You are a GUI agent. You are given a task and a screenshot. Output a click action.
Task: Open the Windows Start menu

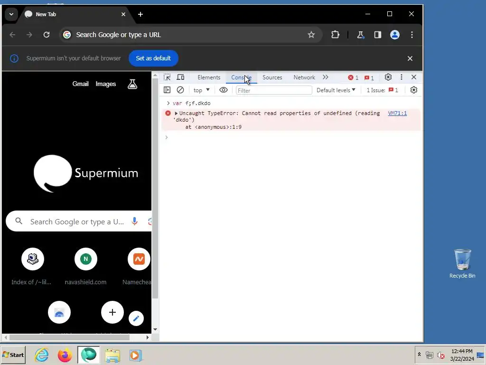point(13,355)
